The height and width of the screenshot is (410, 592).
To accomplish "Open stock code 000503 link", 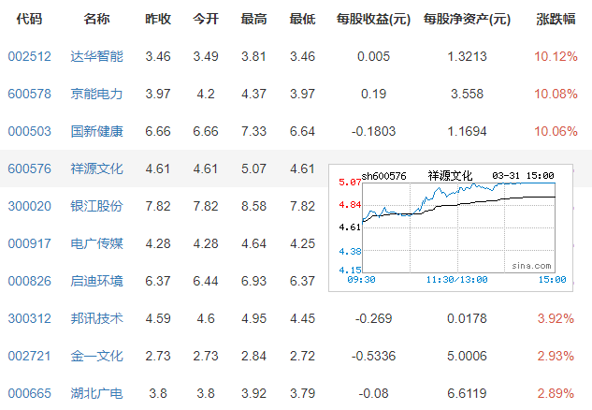I will [29, 131].
